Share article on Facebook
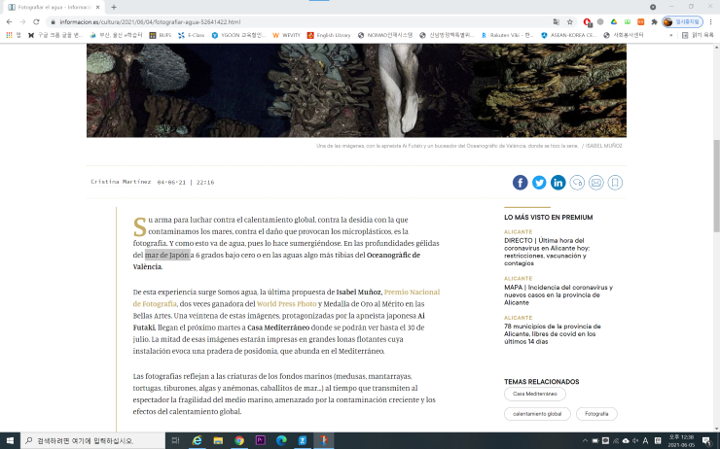720x449 pixels. point(521,183)
